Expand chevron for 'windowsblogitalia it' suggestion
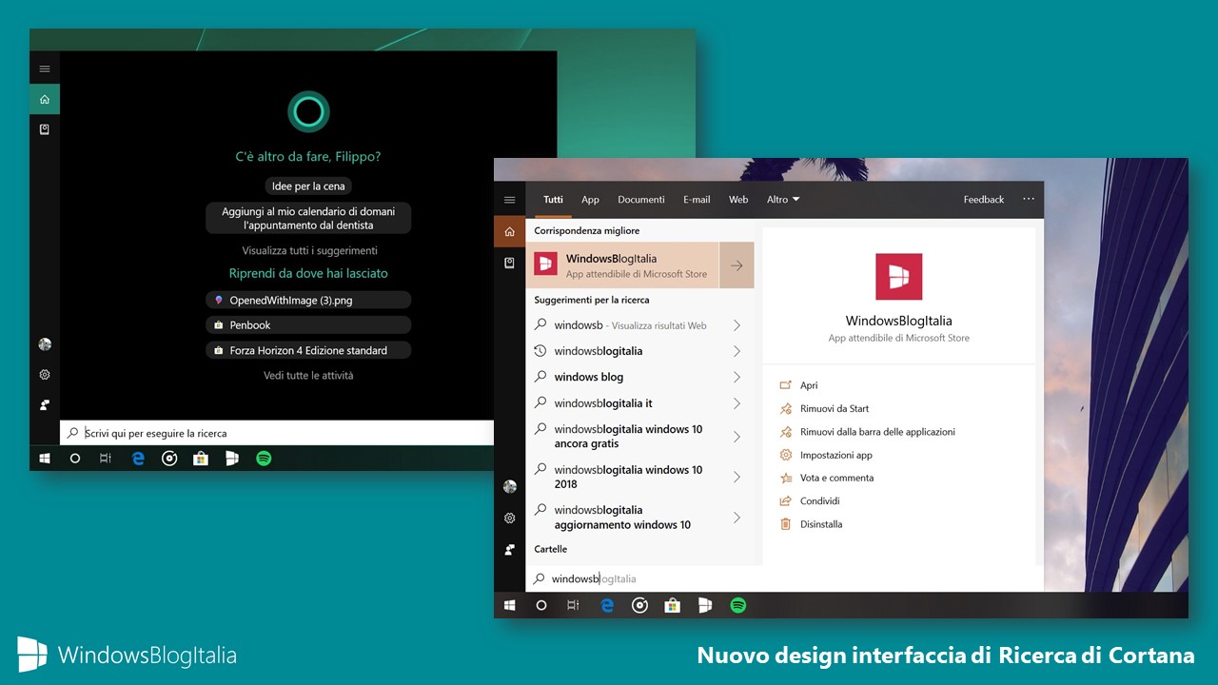 click(x=737, y=403)
